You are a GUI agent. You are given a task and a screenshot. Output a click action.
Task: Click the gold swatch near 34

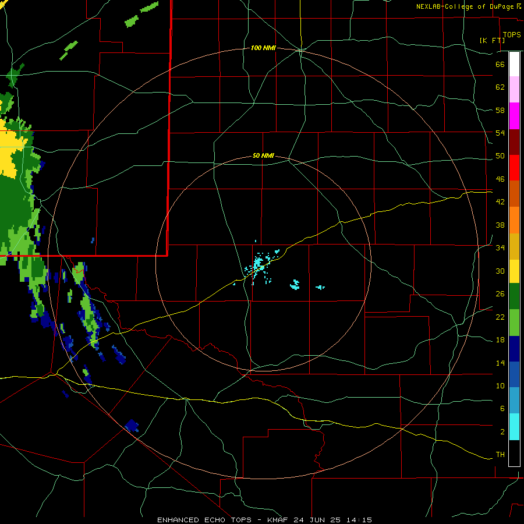(x=514, y=246)
